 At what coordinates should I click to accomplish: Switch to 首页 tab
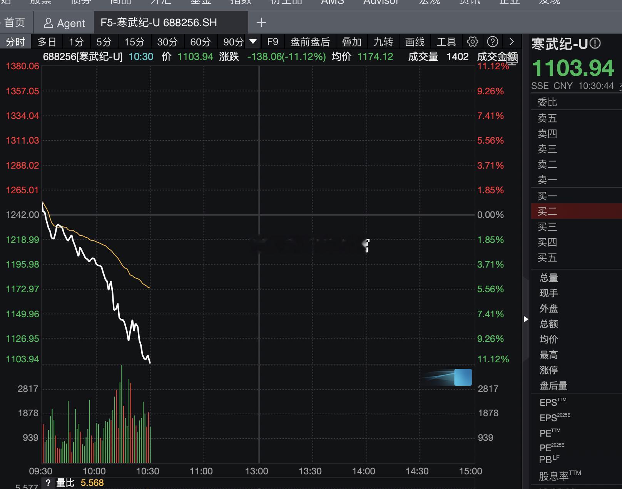[x=15, y=23]
